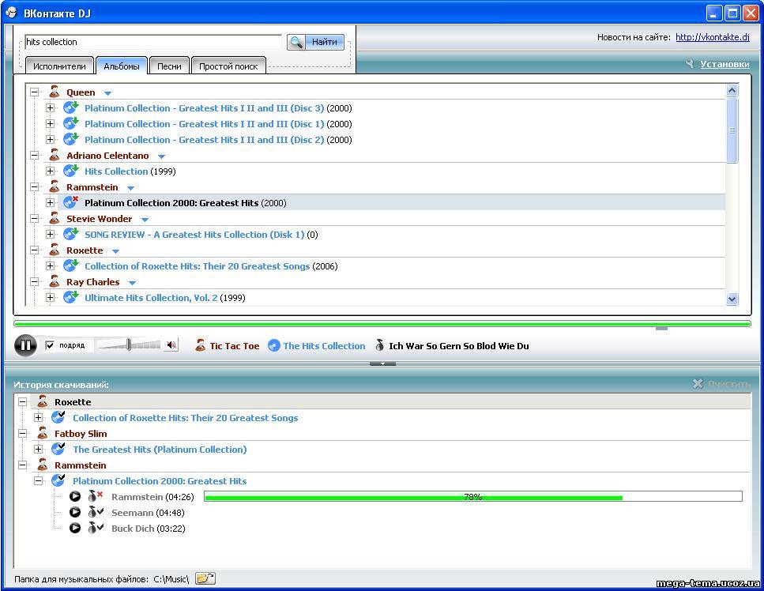The image size is (764, 591).
Task: Click the panel splitter collapse handle
Action: (x=382, y=363)
